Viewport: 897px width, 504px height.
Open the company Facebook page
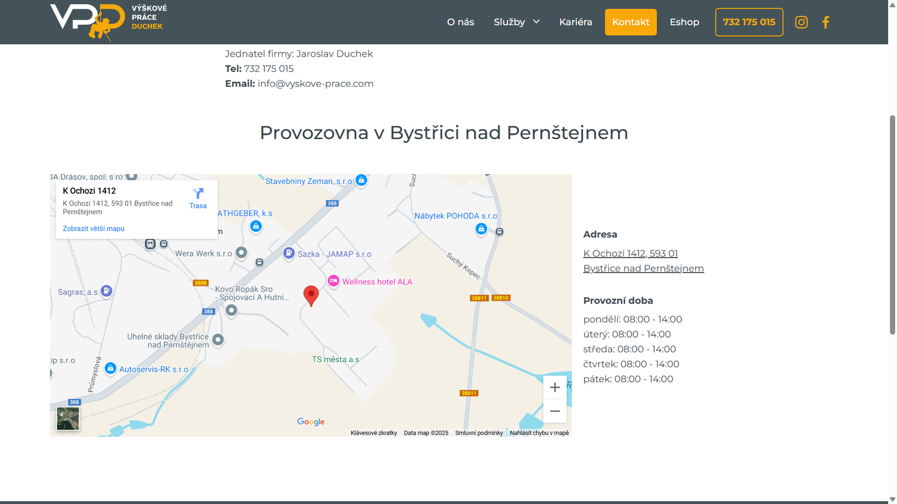click(825, 22)
